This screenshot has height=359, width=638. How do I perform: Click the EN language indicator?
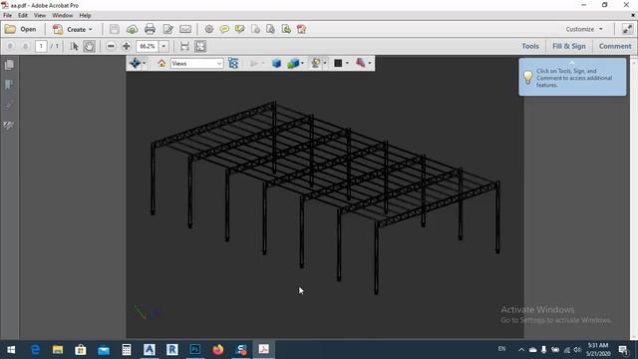coord(502,349)
